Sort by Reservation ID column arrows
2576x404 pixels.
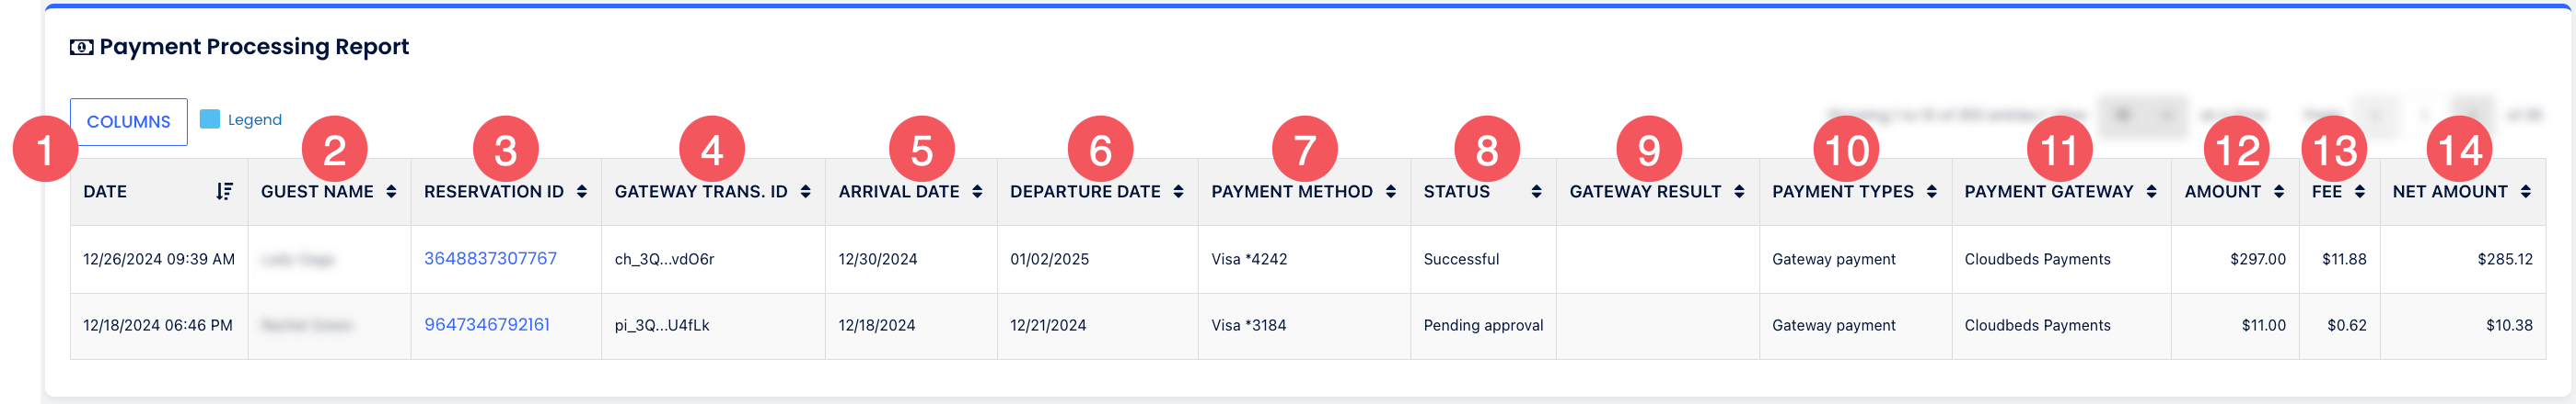[582, 192]
